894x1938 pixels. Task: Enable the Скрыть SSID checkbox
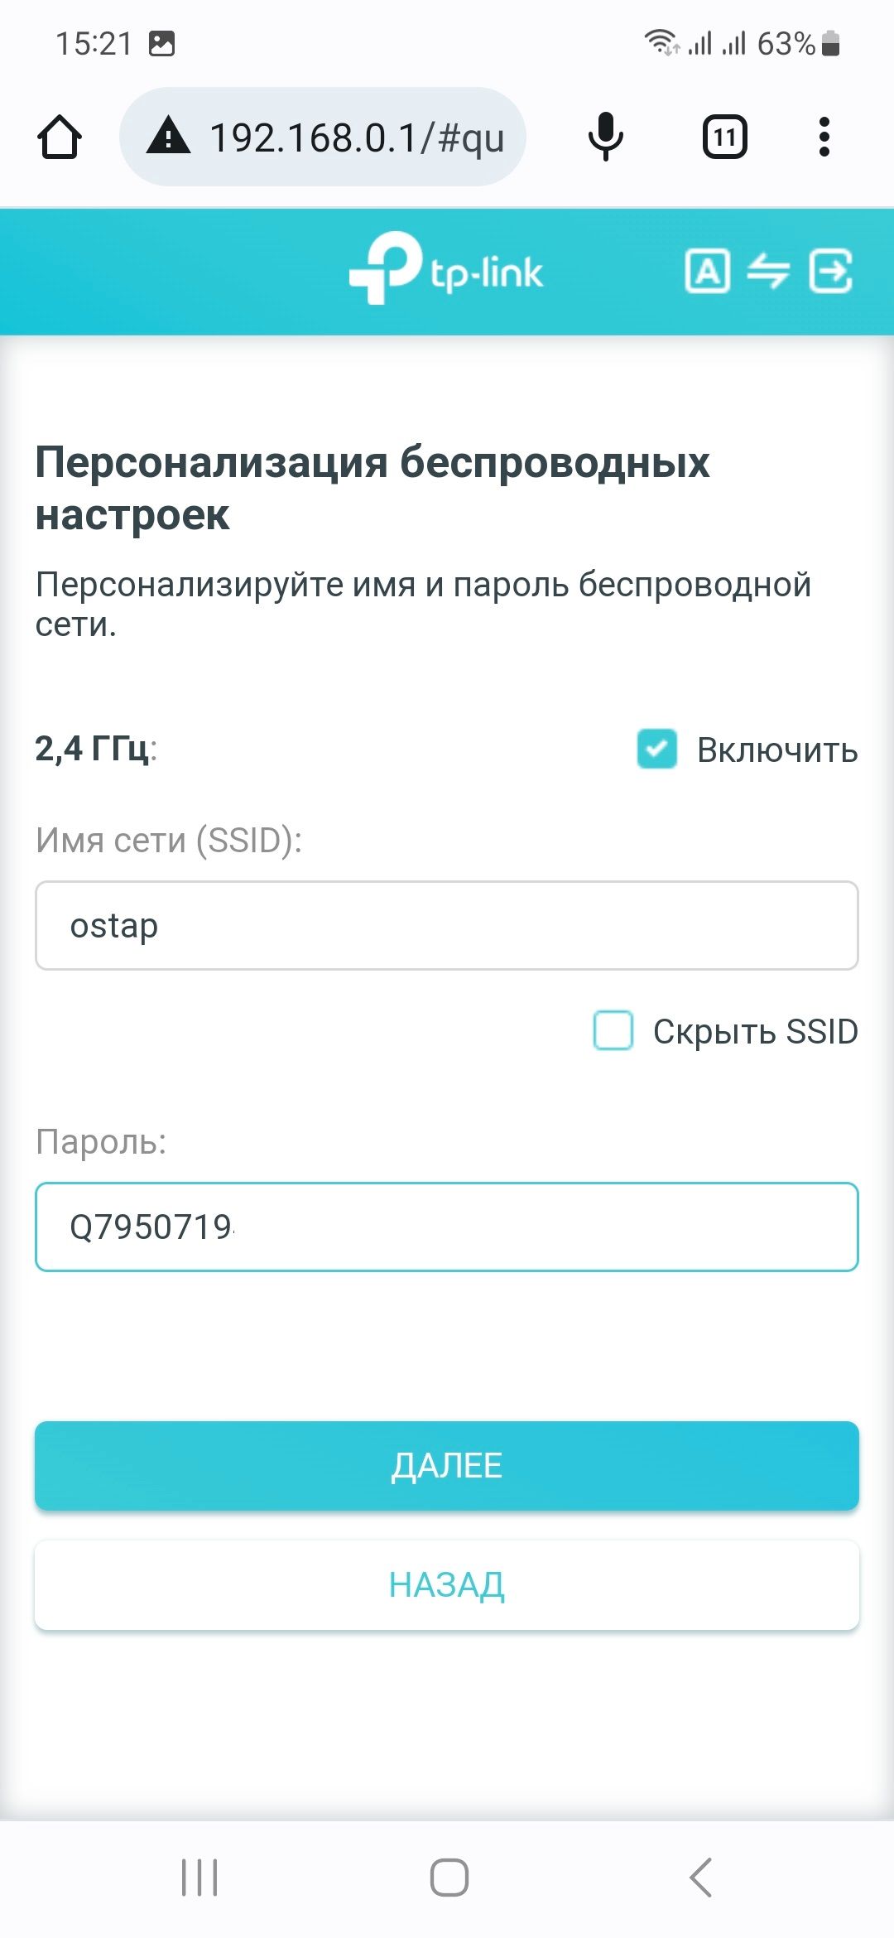(x=613, y=1030)
